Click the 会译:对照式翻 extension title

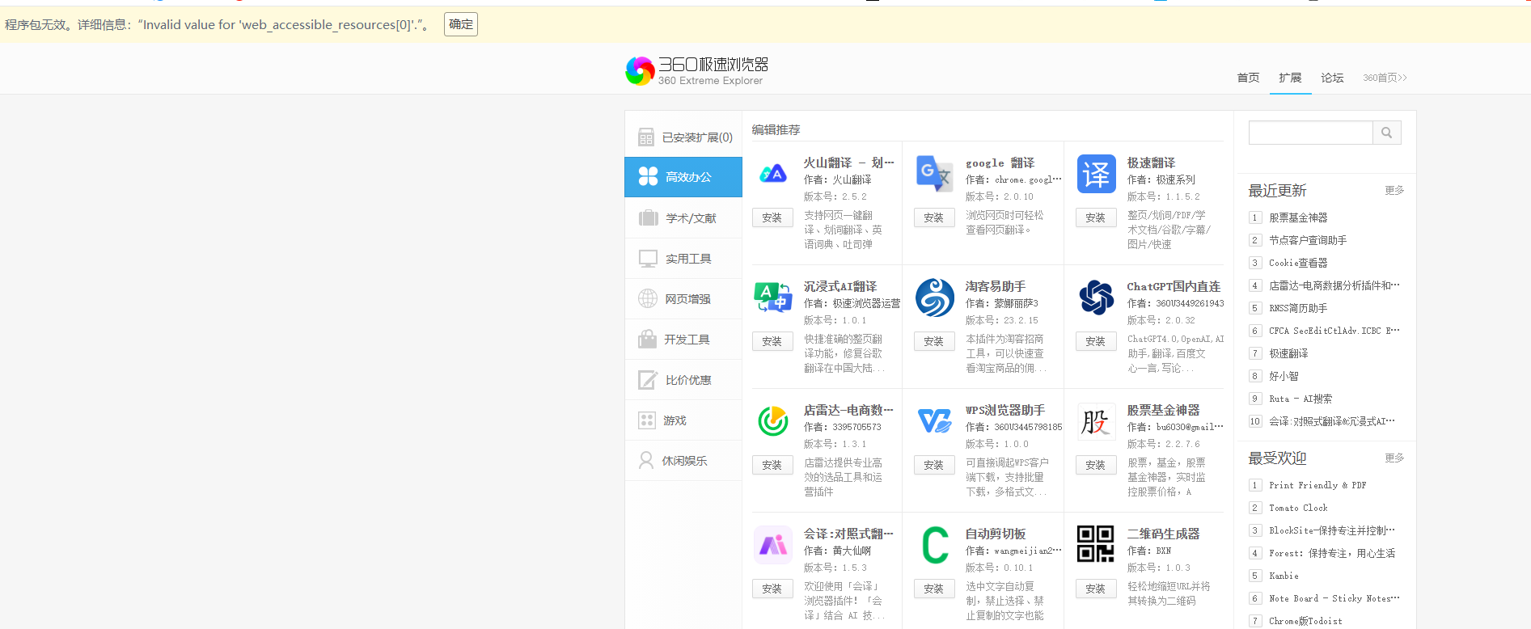[848, 534]
